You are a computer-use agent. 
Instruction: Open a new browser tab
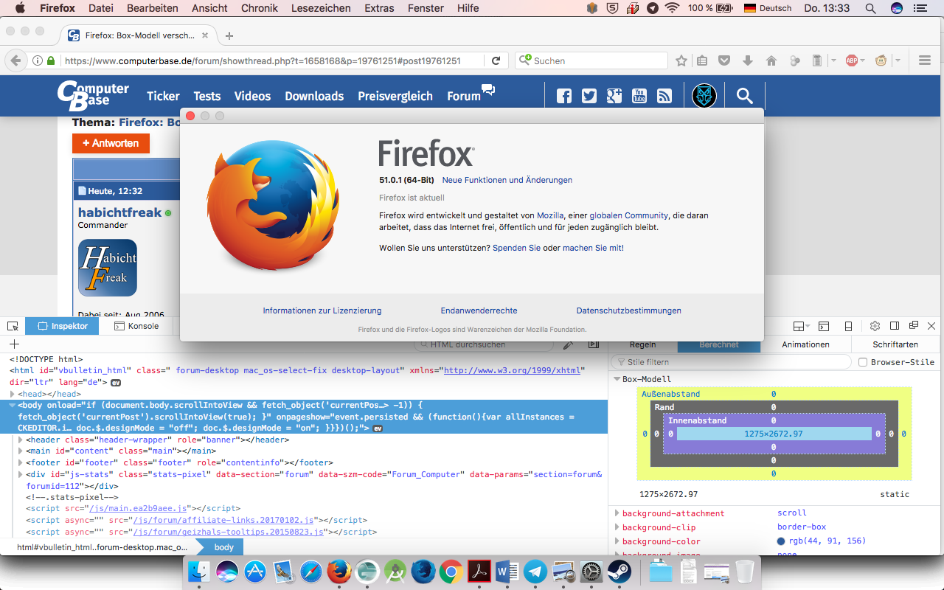tap(229, 35)
